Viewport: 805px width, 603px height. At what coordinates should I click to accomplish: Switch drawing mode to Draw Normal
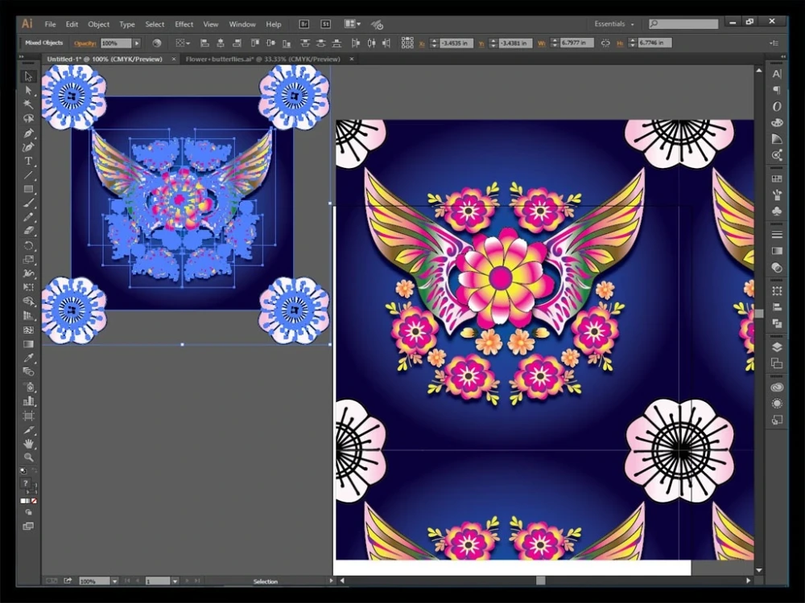coord(28,512)
